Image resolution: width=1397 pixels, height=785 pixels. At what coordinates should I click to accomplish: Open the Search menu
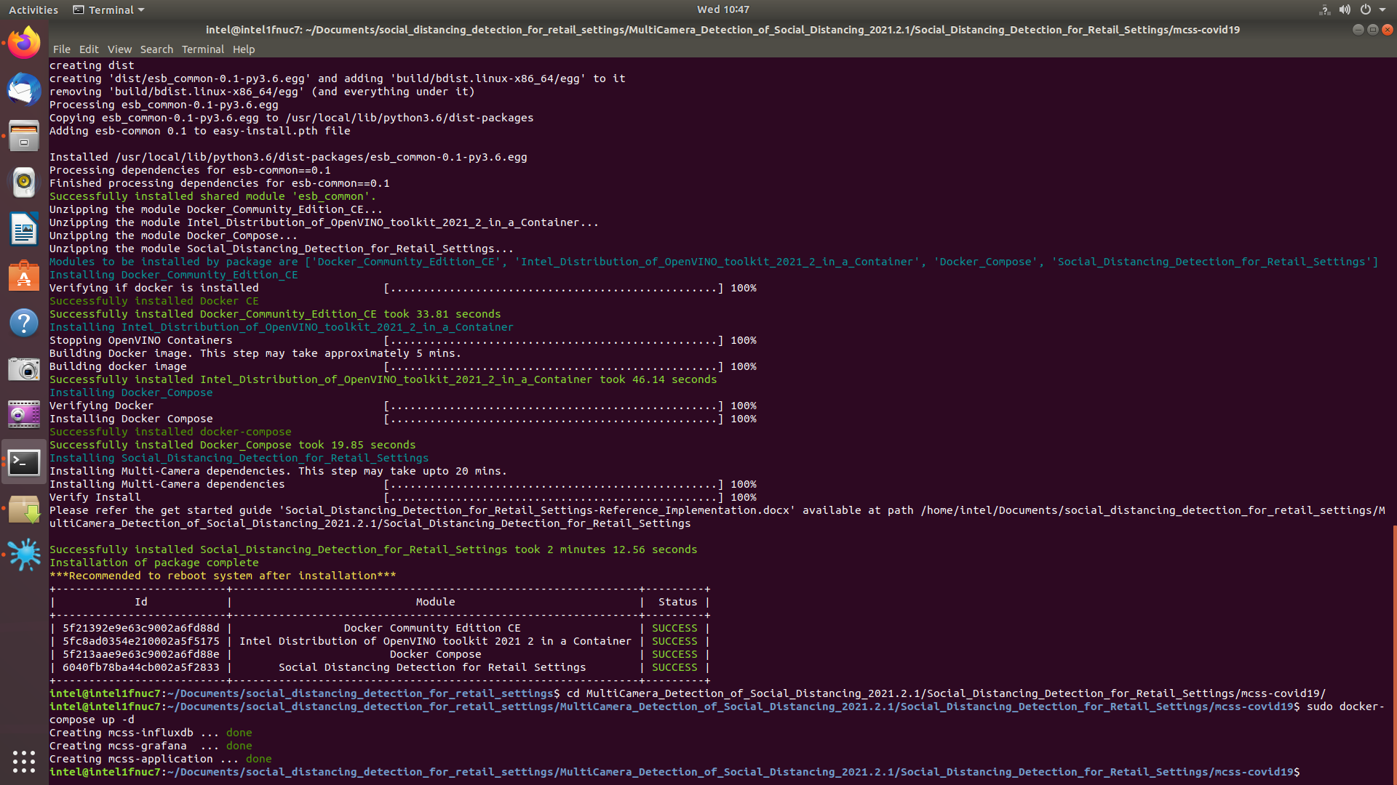click(x=156, y=49)
